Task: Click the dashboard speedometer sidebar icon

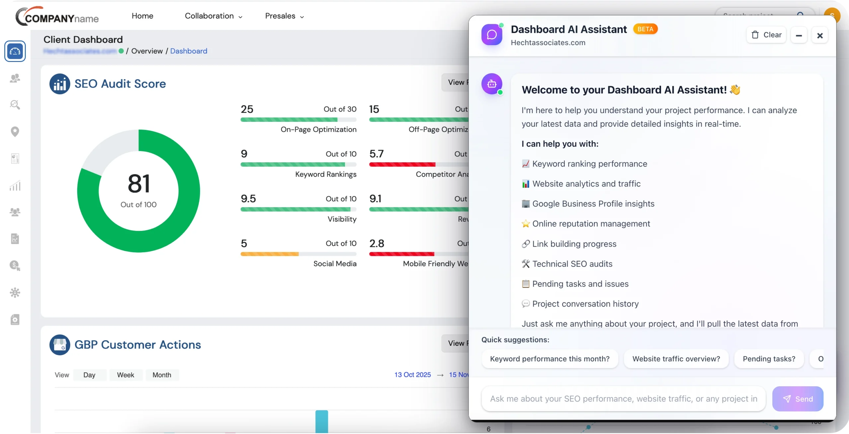Action: click(15, 51)
